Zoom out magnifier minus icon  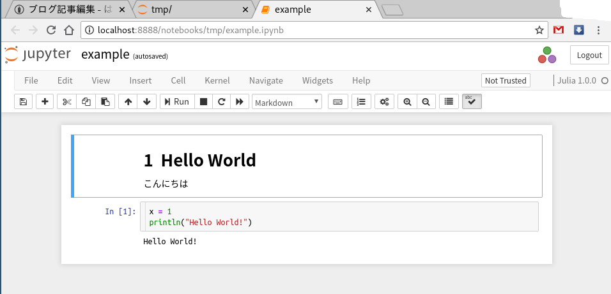[426, 101]
